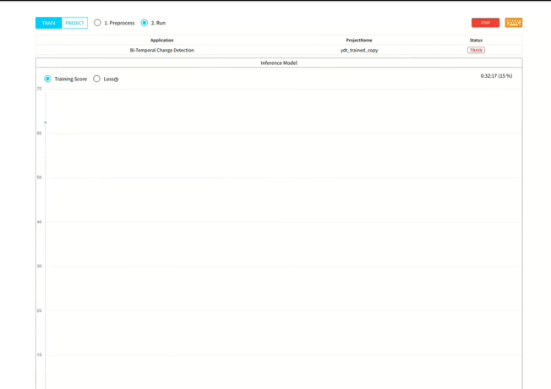Select the 1. Preprocess step
Image resolution: width=551 pixels, height=389 pixels.
pos(98,23)
